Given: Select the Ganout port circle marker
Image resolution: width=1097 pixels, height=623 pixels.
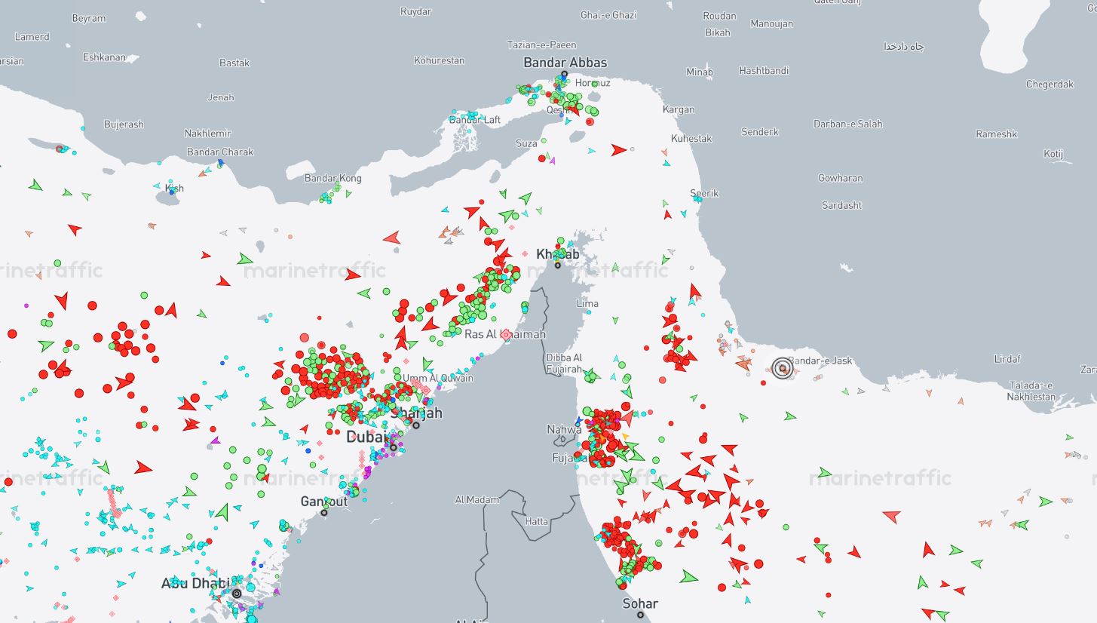Looking at the screenshot, I should (x=324, y=513).
